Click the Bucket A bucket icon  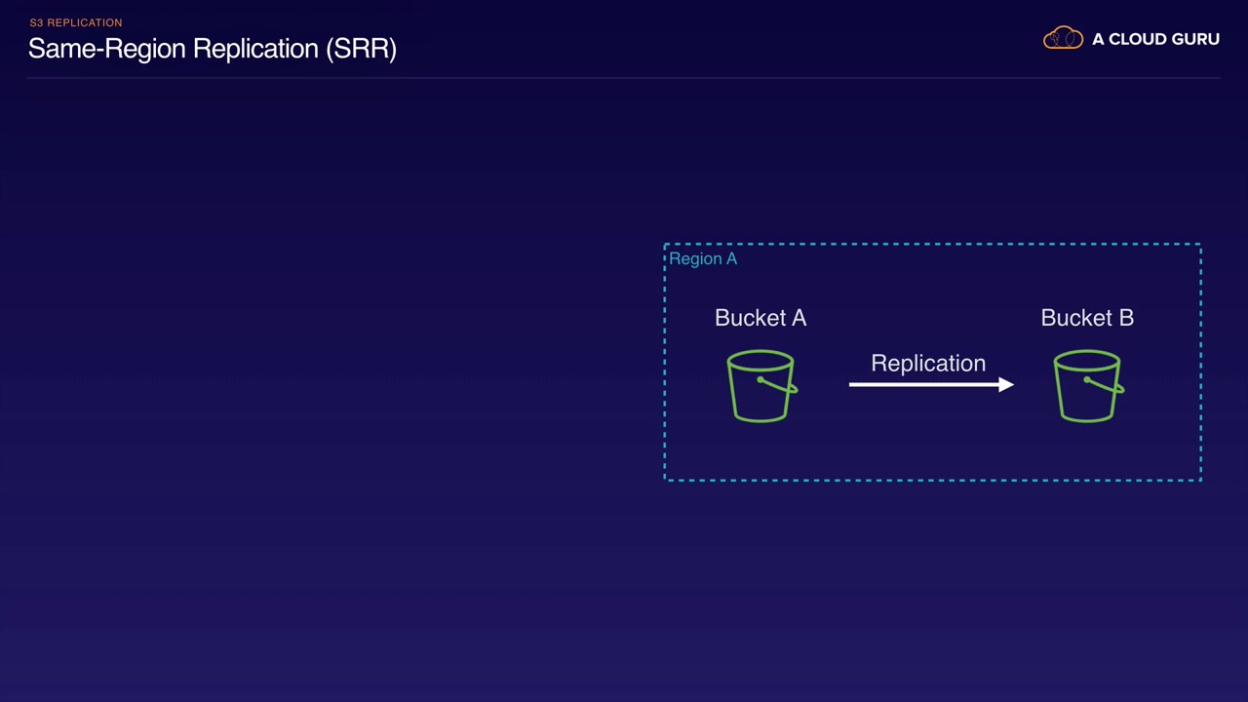[760, 387]
